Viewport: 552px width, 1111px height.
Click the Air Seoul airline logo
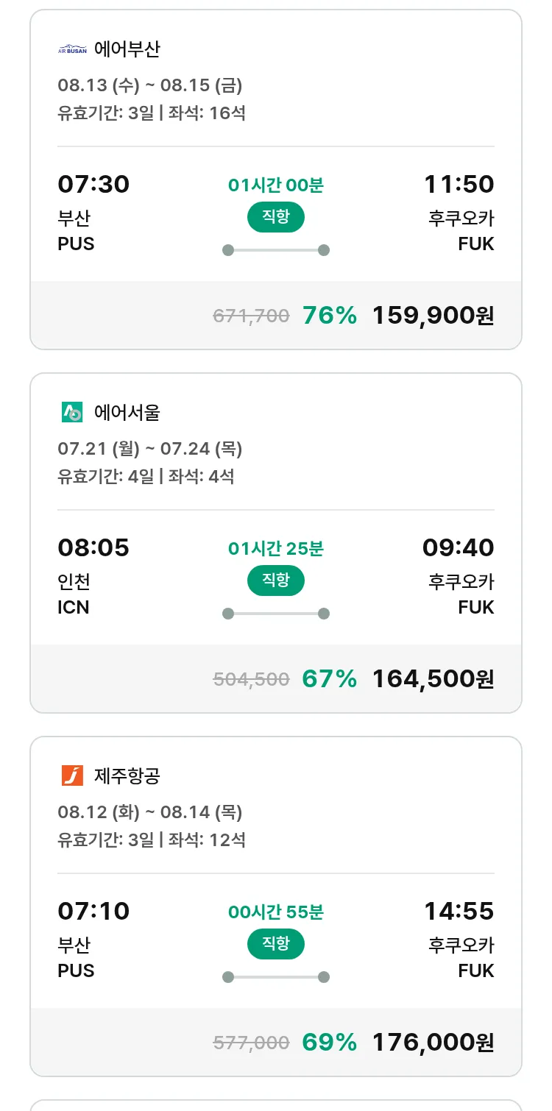click(72, 412)
